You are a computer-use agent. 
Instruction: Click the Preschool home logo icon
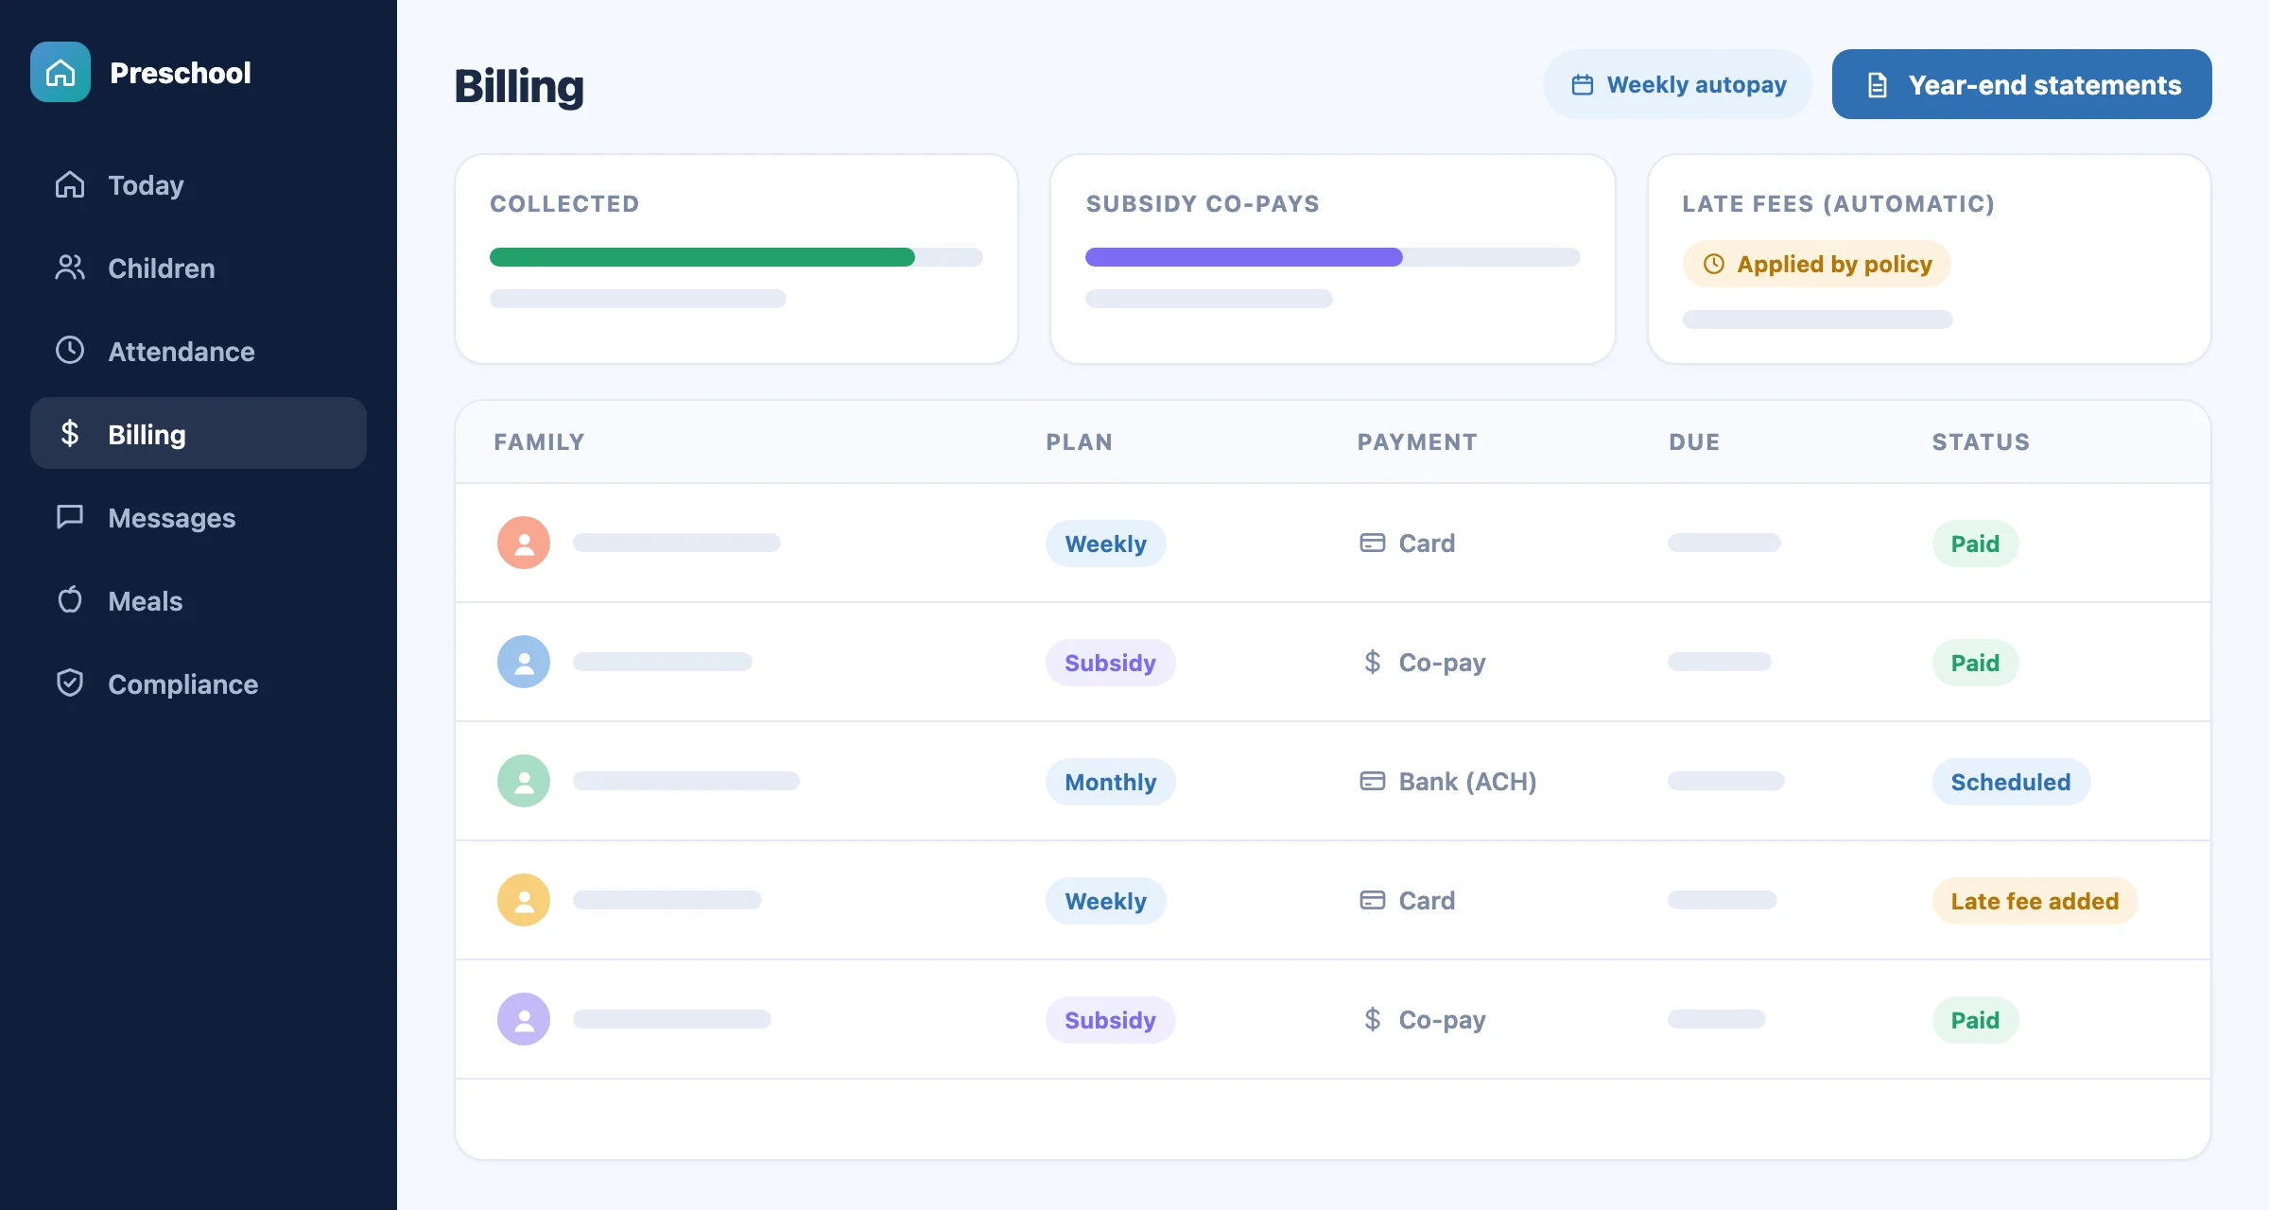61,72
